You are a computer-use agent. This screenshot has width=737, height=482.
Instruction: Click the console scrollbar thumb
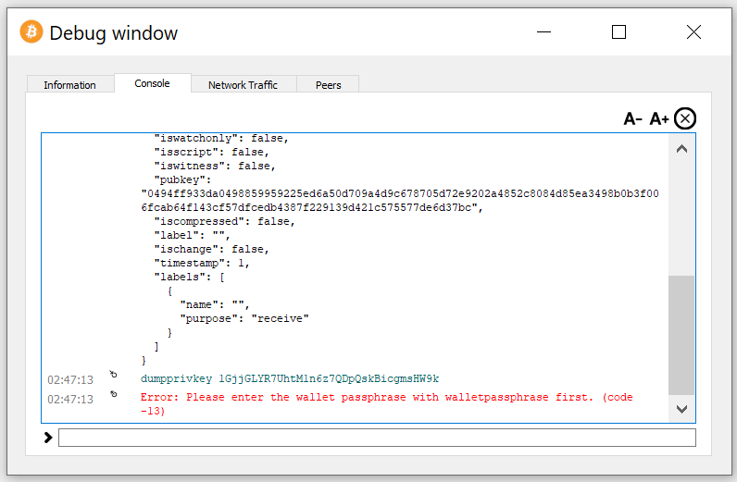pyautogui.click(x=681, y=335)
